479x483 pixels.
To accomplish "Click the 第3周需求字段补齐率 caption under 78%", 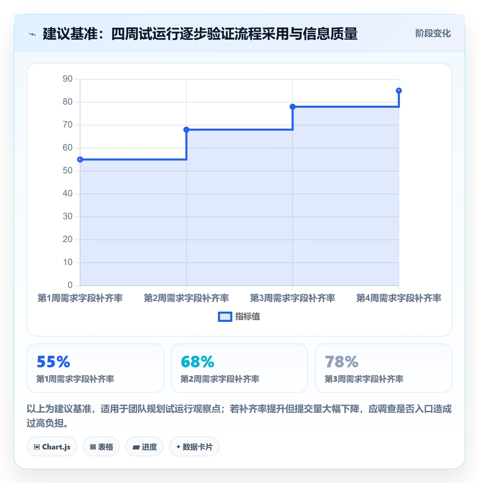I will (x=364, y=379).
